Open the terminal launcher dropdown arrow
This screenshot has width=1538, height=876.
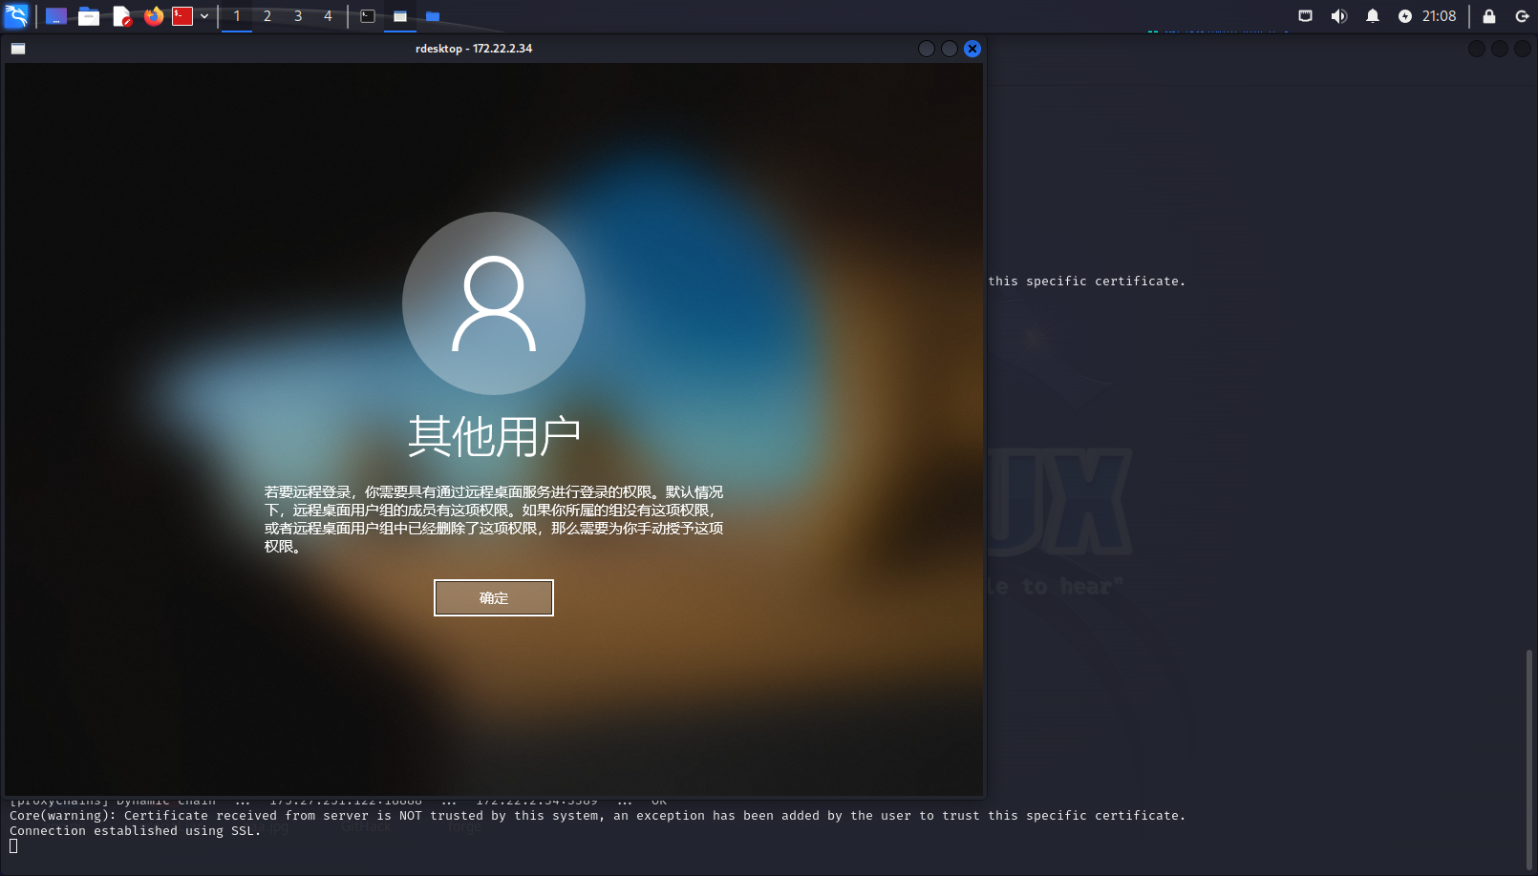pyautogui.click(x=204, y=15)
